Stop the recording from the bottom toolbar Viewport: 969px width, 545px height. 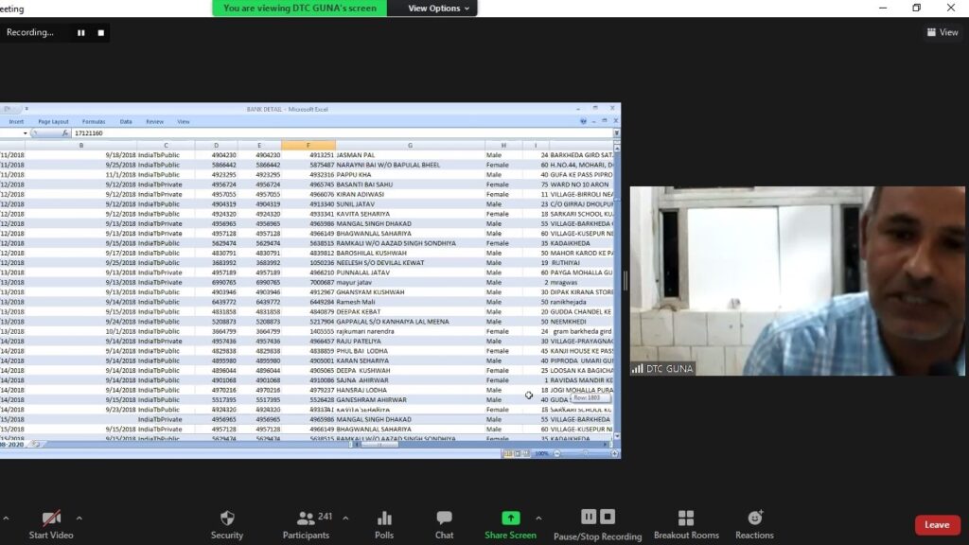[x=608, y=517]
